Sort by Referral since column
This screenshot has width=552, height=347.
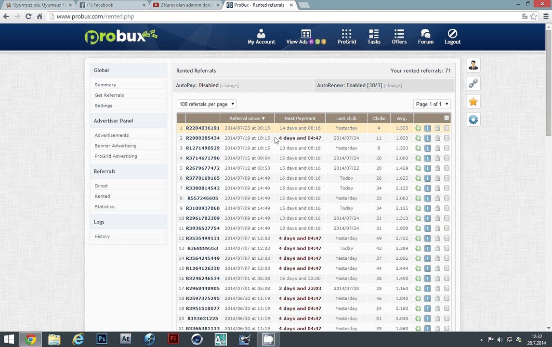click(x=247, y=119)
